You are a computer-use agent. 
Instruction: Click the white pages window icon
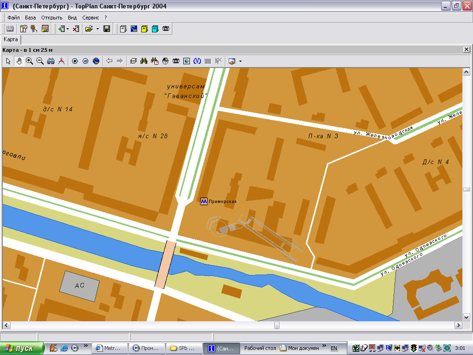(x=123, y=29)
